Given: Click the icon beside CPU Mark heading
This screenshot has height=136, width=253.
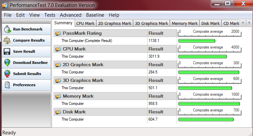Looking at the screenshot, I should click(58, 49).
